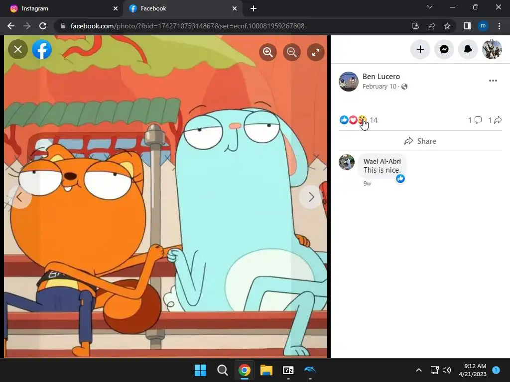
Task: View site information lock icon
Action: [x=63, y=26]
